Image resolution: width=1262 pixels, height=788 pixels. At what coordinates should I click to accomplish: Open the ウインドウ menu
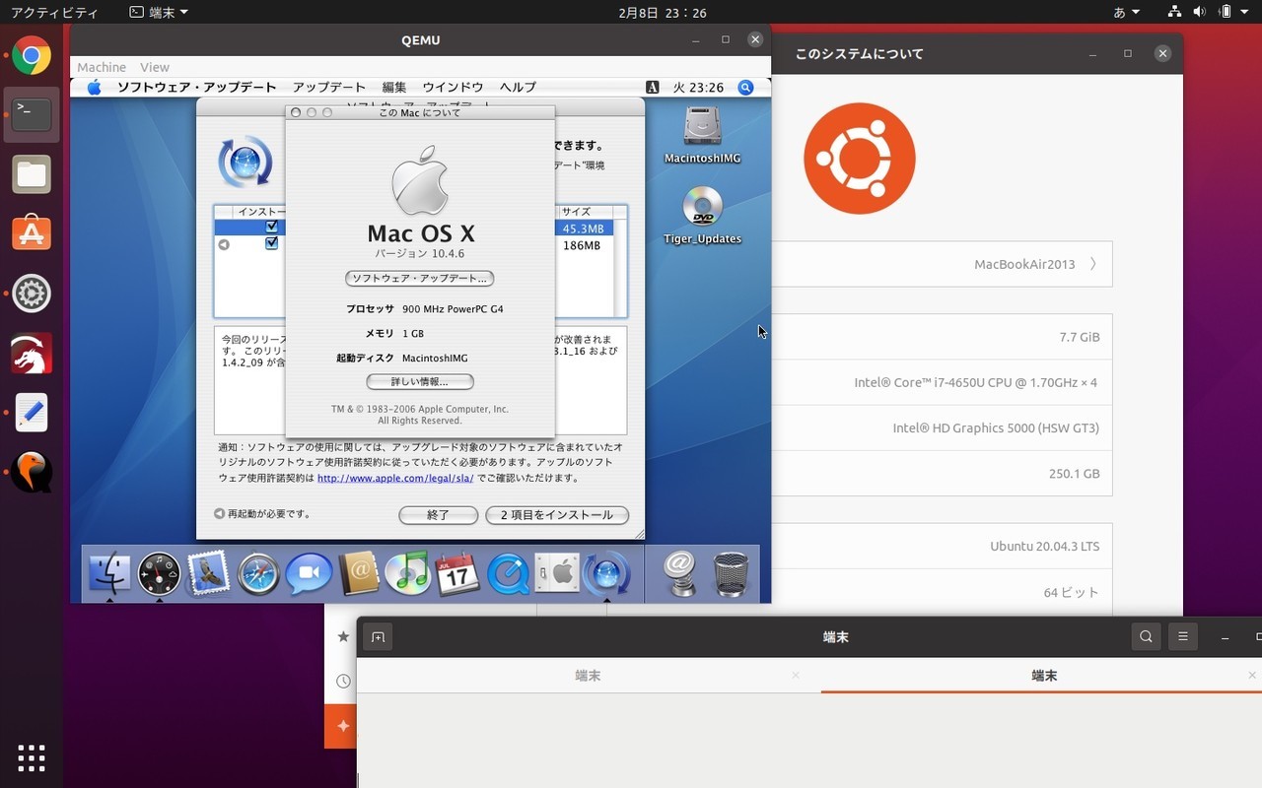453,88
